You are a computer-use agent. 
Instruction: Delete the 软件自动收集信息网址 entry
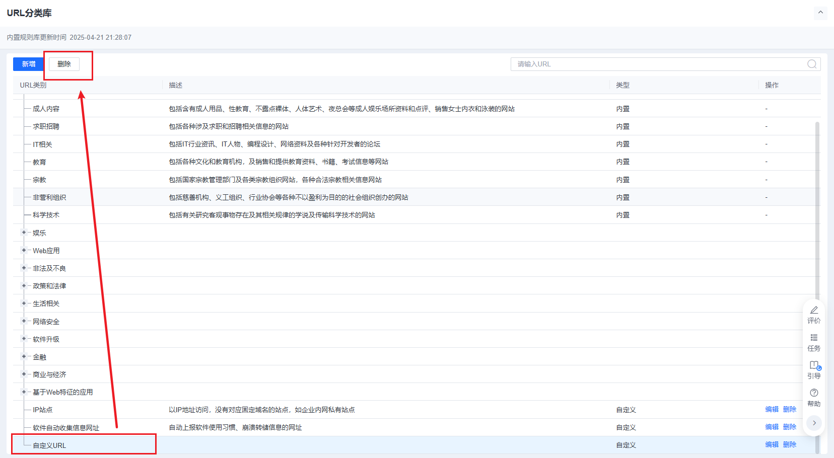click(789, 427)
